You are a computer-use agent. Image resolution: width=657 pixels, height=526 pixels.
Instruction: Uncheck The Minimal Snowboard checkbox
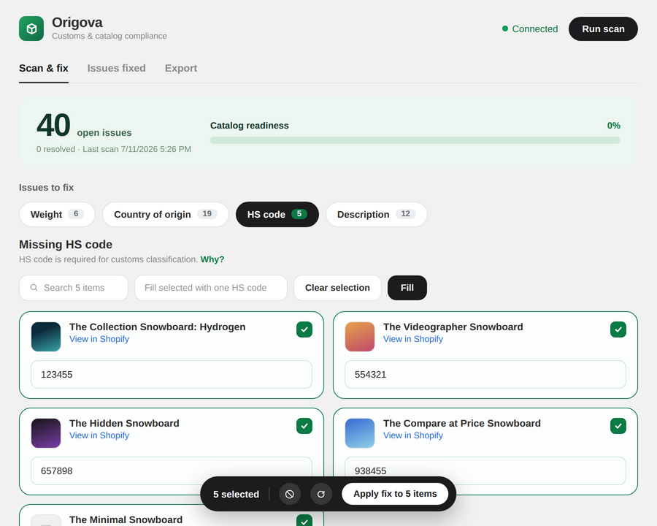(x=304, y=520)
